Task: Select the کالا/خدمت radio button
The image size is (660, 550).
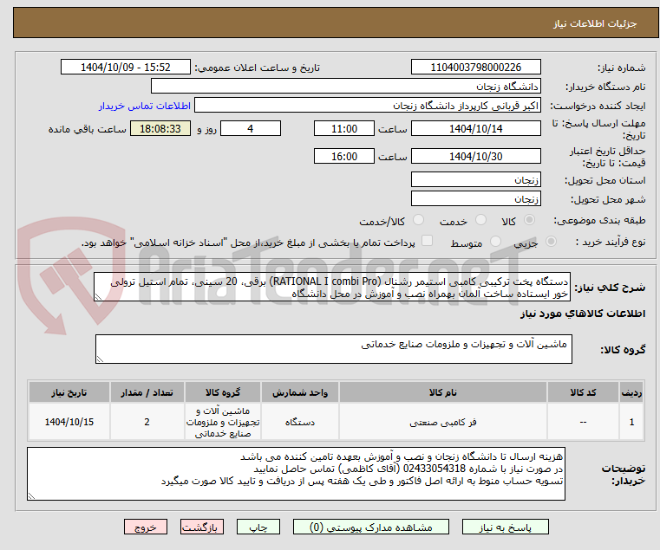Action: [x=418, y=220]
